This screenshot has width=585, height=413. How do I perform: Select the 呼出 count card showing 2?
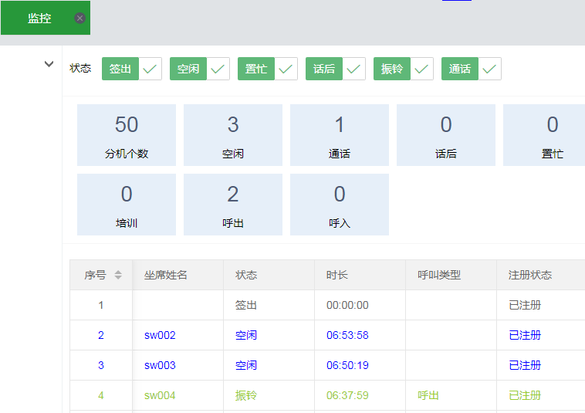233,205
